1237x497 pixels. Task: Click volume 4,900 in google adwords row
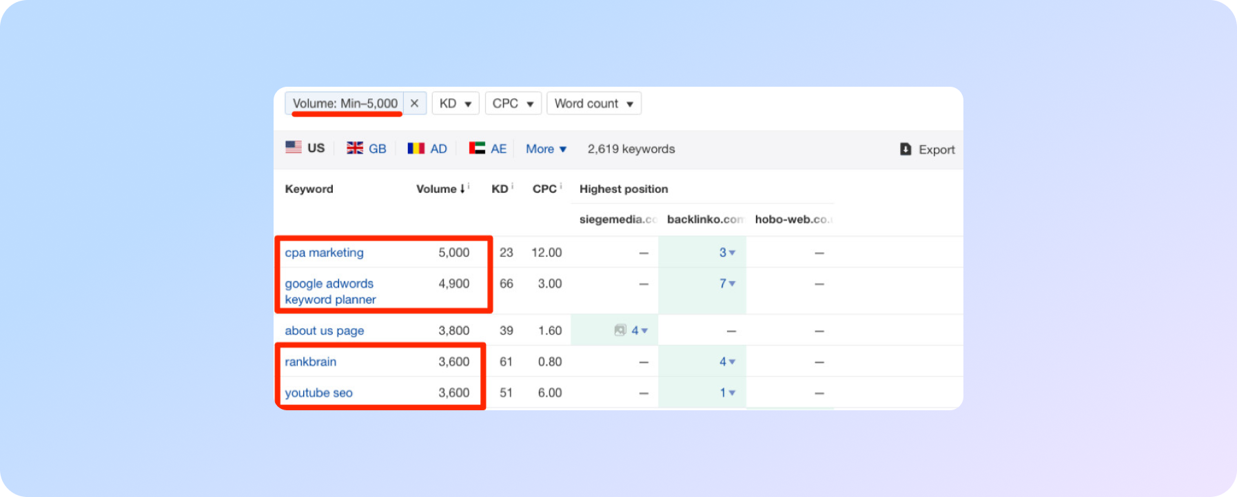tap(454, 284)
